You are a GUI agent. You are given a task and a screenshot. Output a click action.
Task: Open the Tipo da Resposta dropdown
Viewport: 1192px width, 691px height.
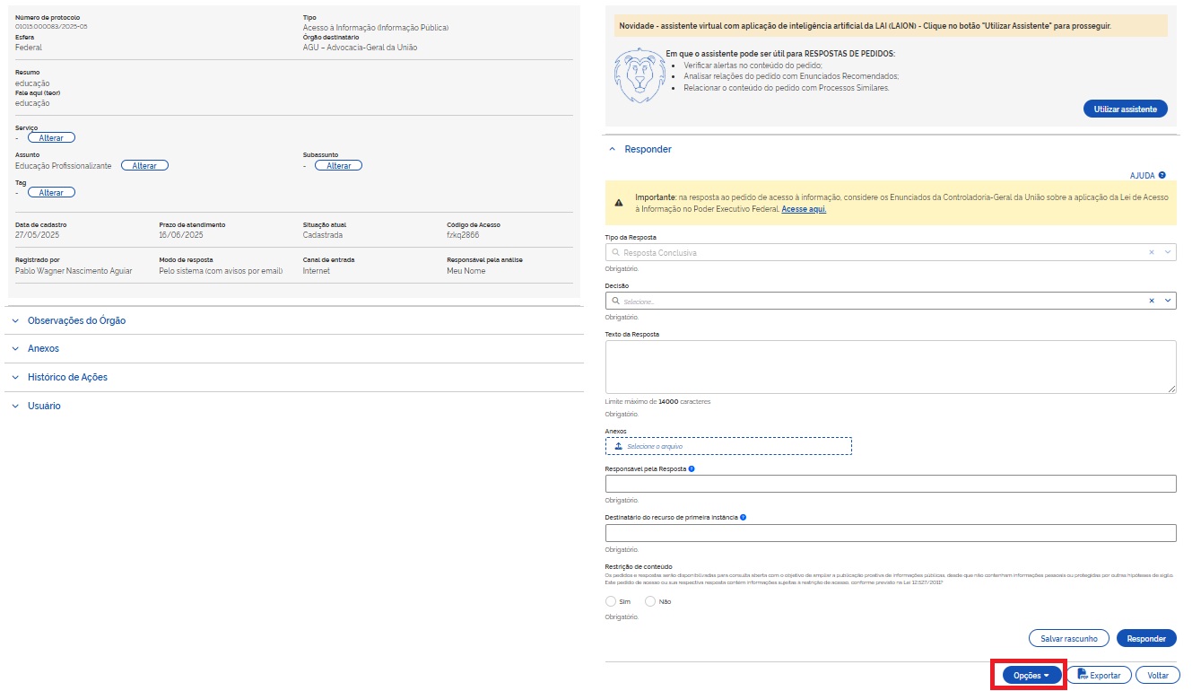[x=1167, y=253]
